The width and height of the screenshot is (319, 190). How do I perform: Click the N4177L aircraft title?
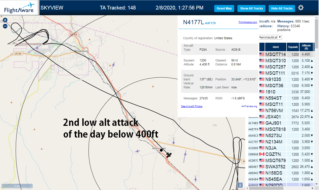pyautogui.click(x=193, y=22)
